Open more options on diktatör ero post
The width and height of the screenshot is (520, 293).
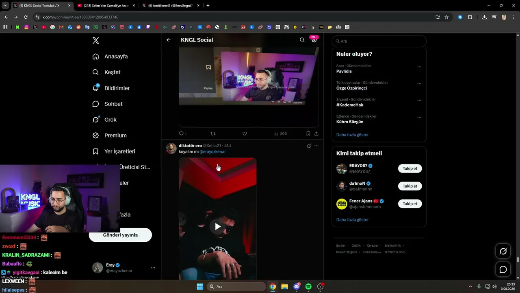(x=316, y=146)
